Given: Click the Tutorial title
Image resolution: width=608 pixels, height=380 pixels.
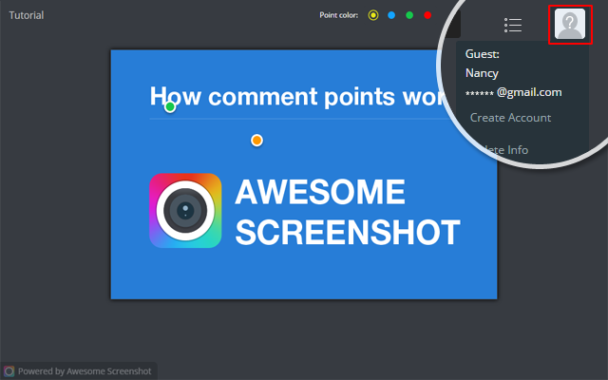Looking at the screenshot, I should [x=27, y=15].
